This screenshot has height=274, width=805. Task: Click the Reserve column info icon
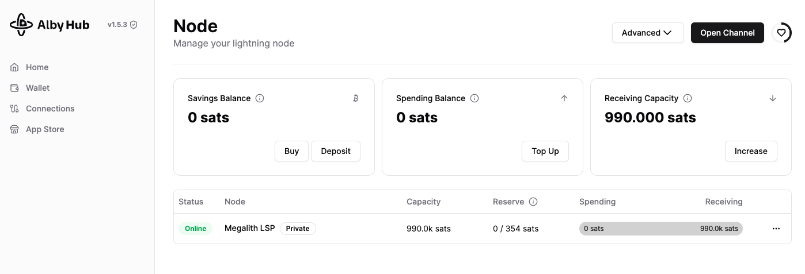tap(533, 202)
